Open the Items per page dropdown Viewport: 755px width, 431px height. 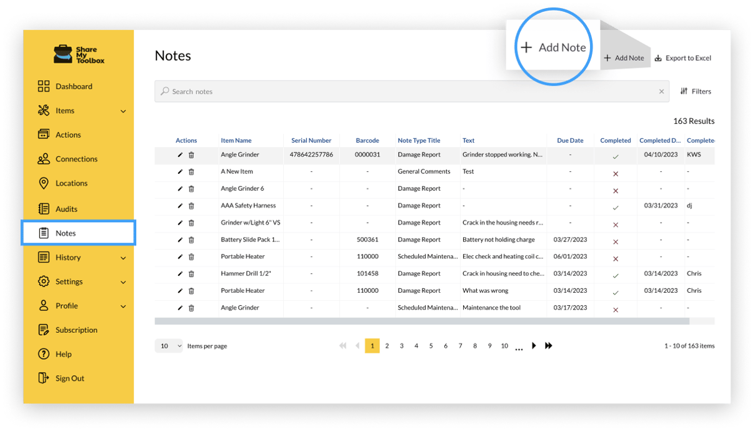[x=167, y=345]
